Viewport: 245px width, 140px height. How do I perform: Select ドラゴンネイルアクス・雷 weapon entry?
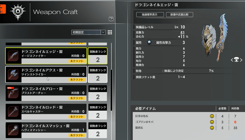tap(46, 75)
